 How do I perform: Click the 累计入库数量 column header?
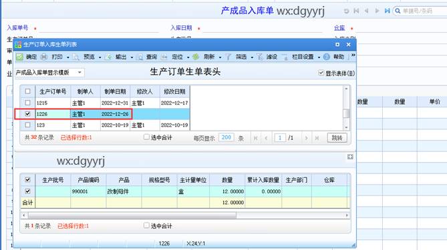coord(263,180)
